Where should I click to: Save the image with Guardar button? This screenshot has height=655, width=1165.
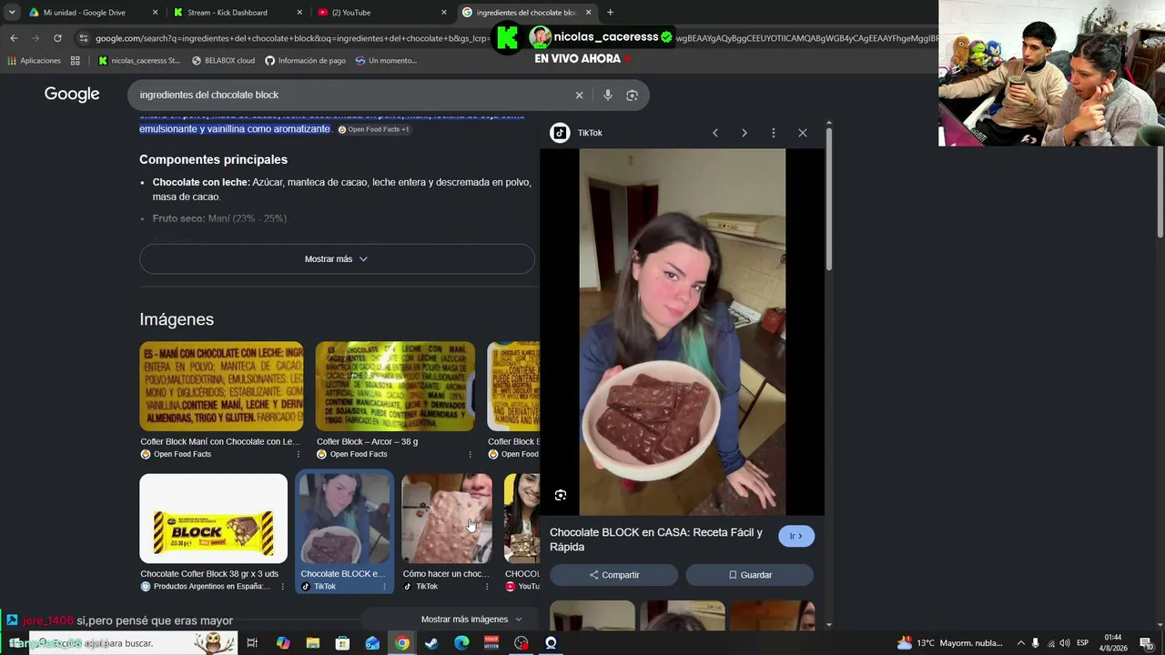point(749,575)
